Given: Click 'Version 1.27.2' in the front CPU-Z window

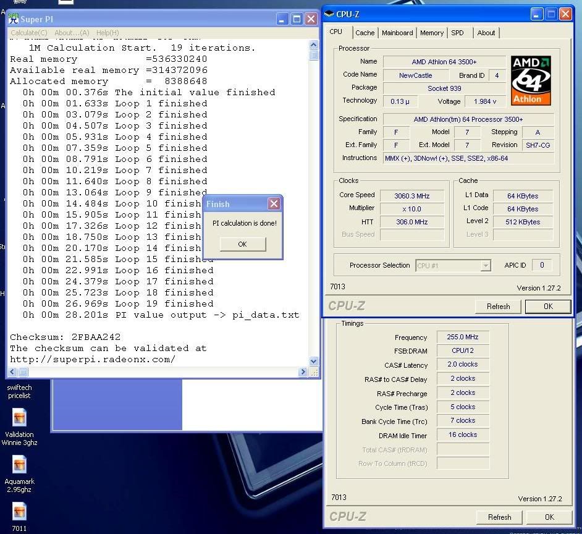Looking at the screenshot, I should 539,288.
